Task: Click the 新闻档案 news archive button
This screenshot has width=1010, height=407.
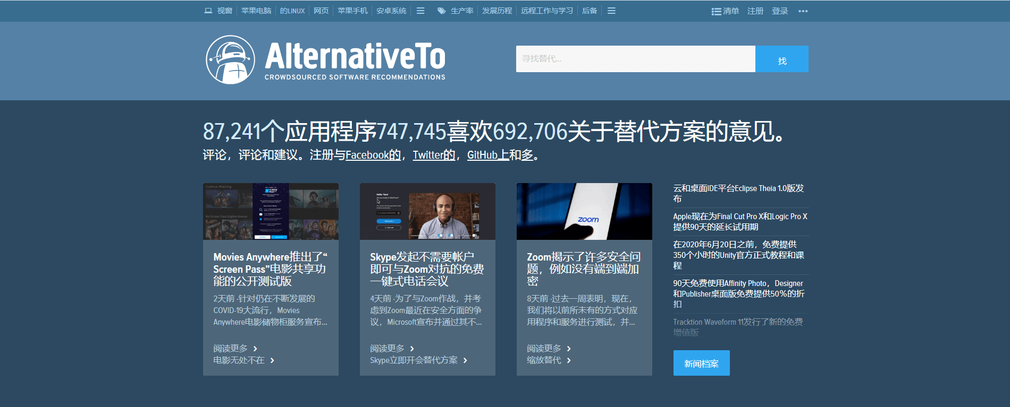Action: [x=701, y=363]
